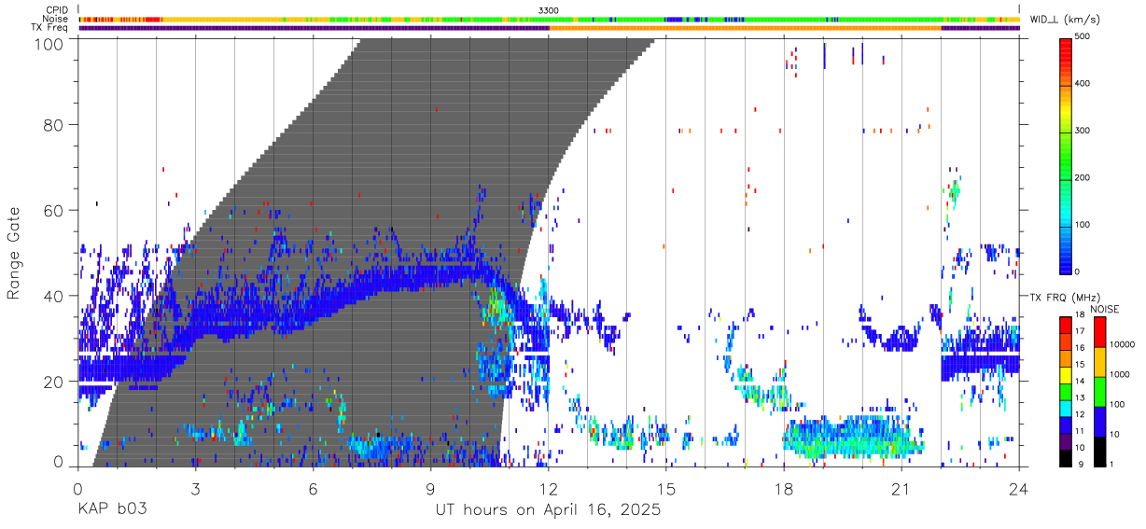Click the UT hours on April 16, 2025 label
Image resolution: width=1146 pixels, height=529 pixels.
(x=549, y=510)
